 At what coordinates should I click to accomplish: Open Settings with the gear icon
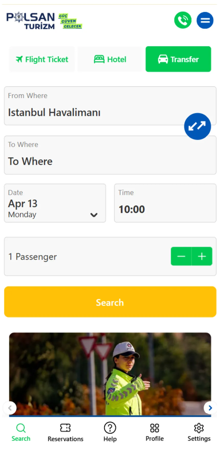pos(199,432)
